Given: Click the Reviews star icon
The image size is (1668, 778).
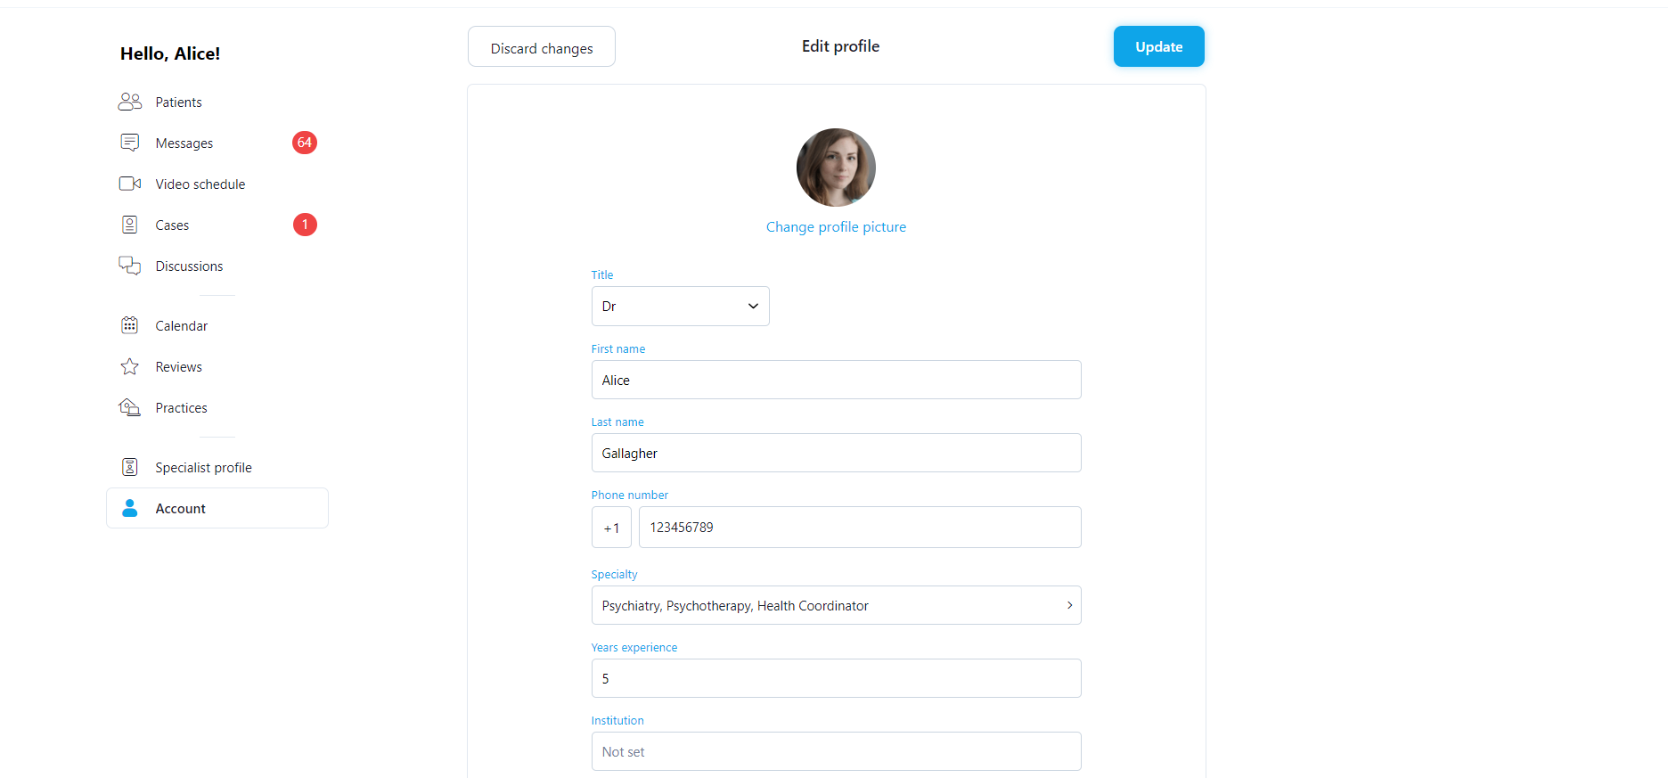Looking at the screenshot, I should pos(130,366).
